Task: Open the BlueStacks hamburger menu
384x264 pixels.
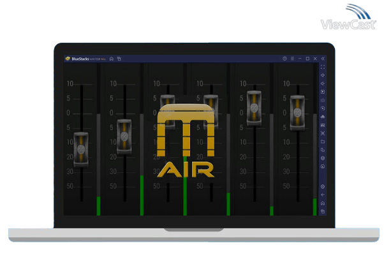Action: tap(292, 59)
